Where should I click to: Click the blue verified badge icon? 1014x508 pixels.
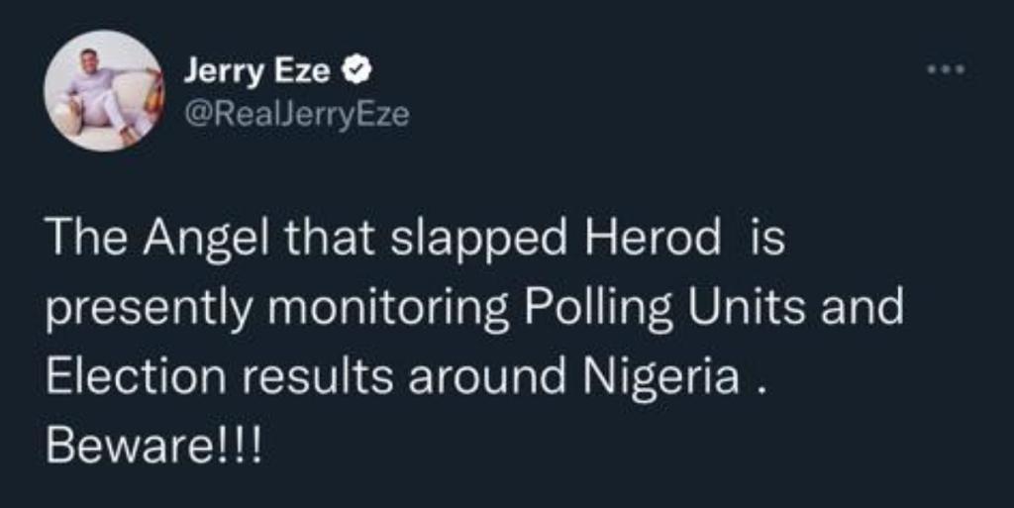(x=355, y=71)
